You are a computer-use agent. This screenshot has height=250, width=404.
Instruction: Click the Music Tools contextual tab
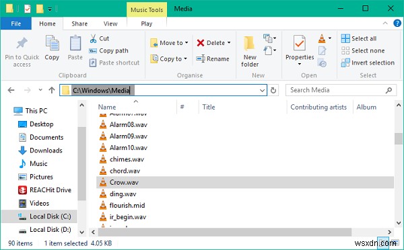[x=147, y=10]
